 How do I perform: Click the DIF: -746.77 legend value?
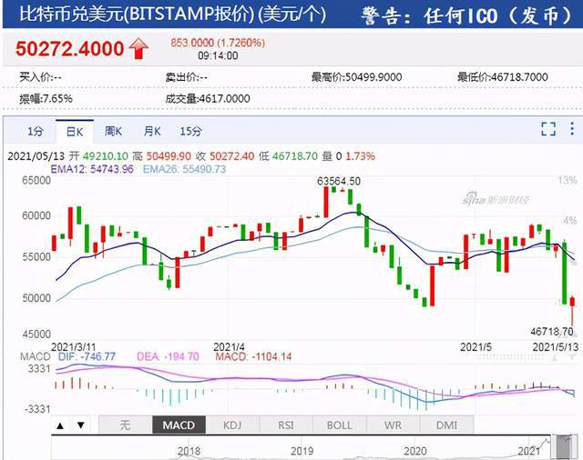[87, 357]
